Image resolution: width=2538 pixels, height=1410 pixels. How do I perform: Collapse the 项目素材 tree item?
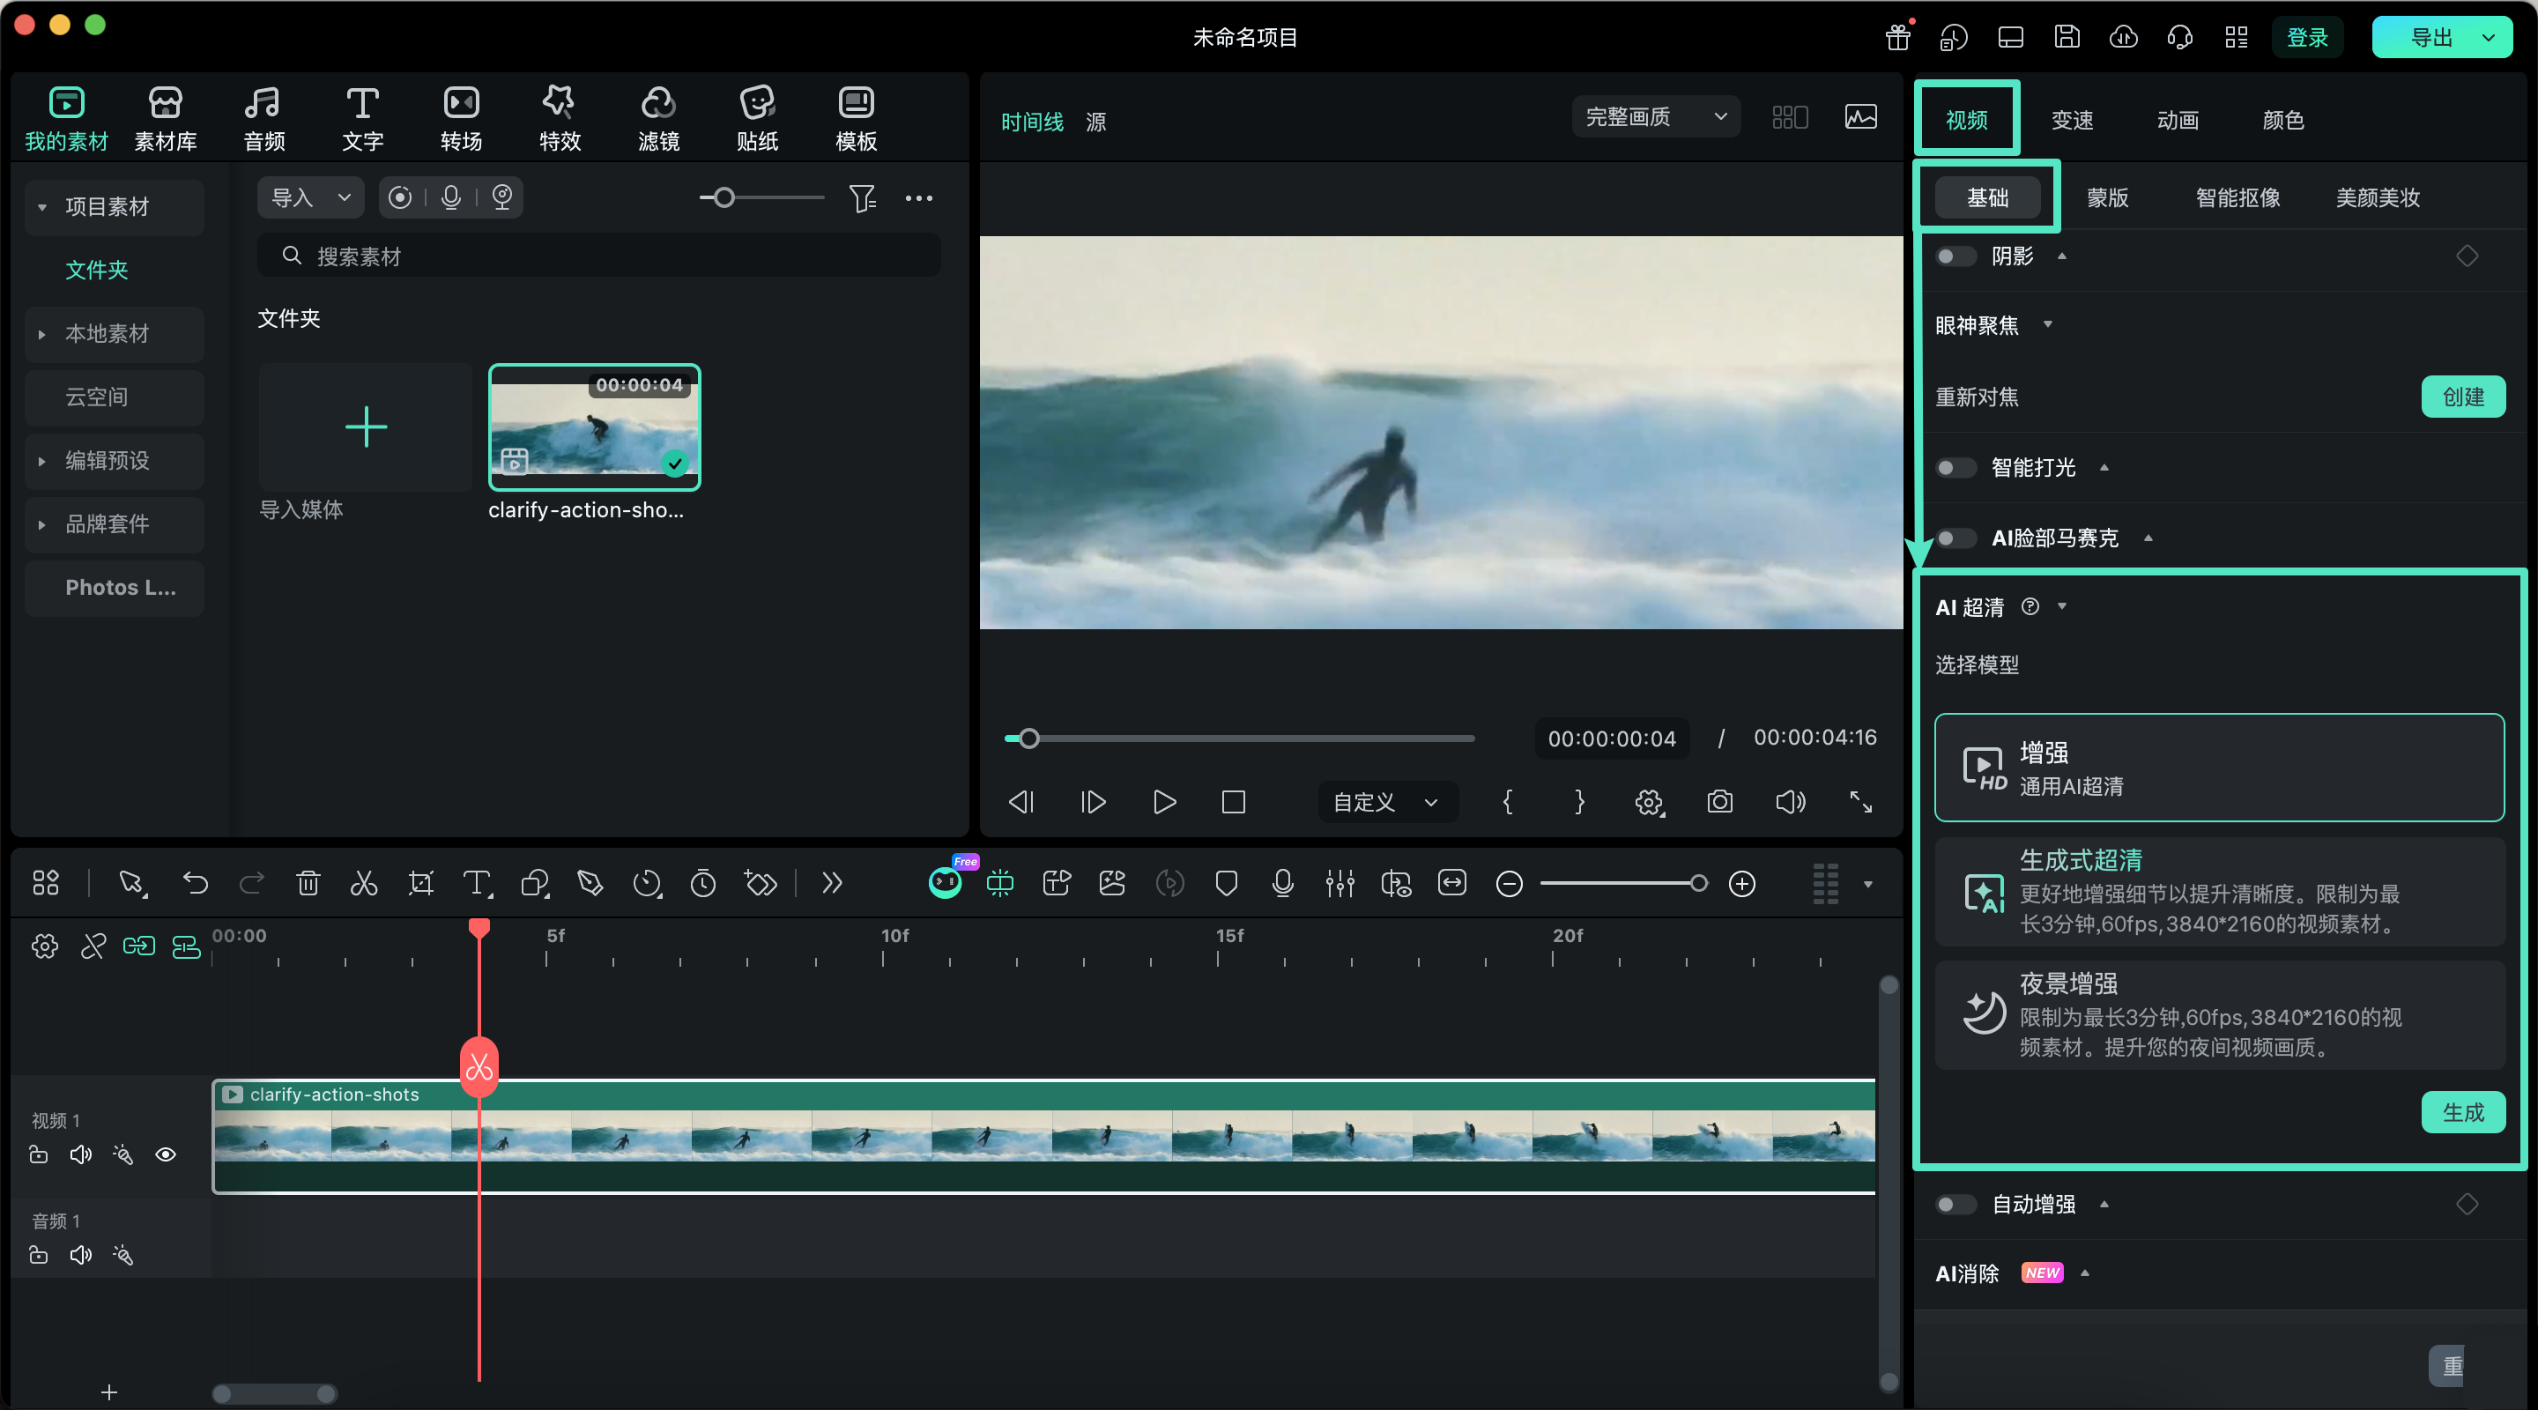tap(41, 207)
